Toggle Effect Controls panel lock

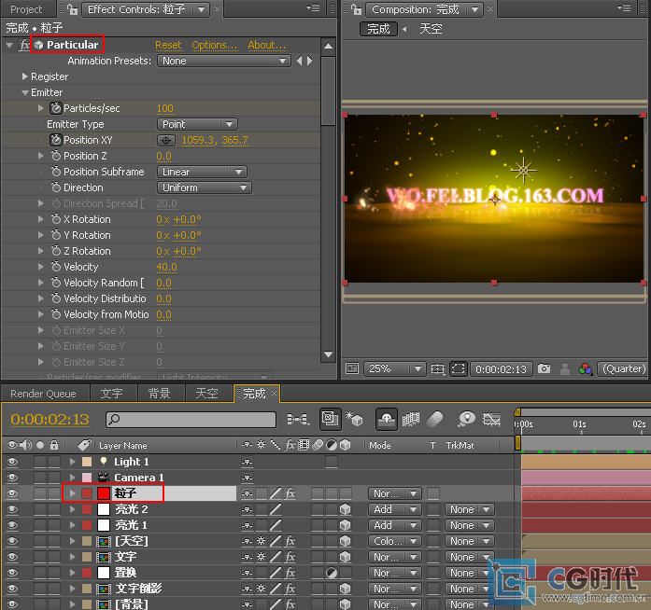click(72, 9)
